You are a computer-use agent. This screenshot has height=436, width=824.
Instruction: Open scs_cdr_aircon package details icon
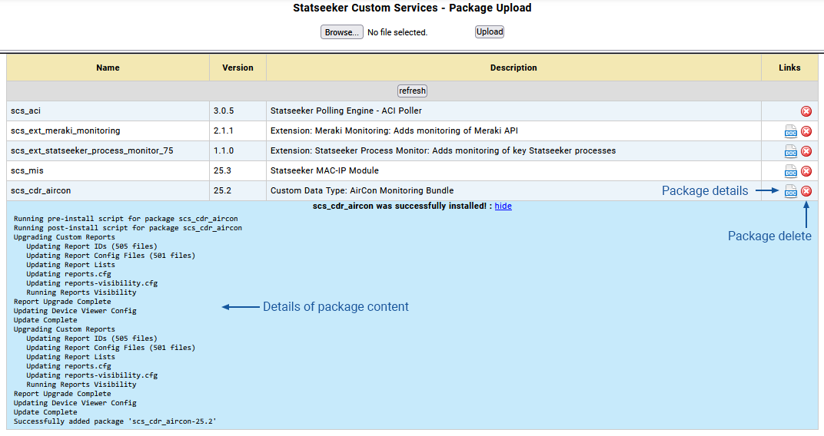click(x=790, y=191)
